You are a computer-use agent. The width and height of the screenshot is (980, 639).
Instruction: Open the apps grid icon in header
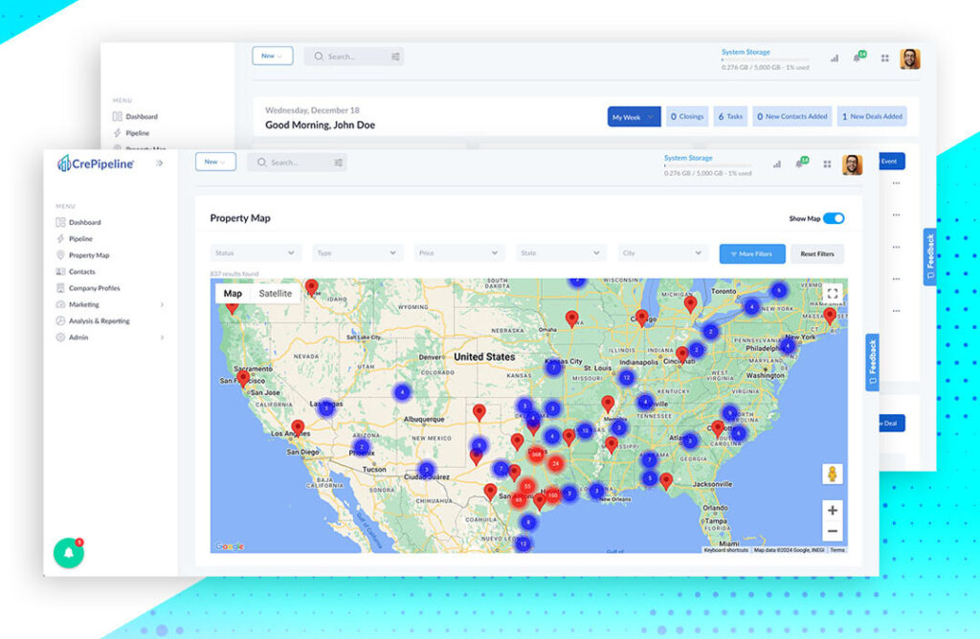(827, 164)
